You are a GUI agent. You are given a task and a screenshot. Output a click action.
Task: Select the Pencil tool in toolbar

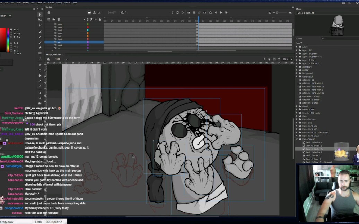(40, 37)
